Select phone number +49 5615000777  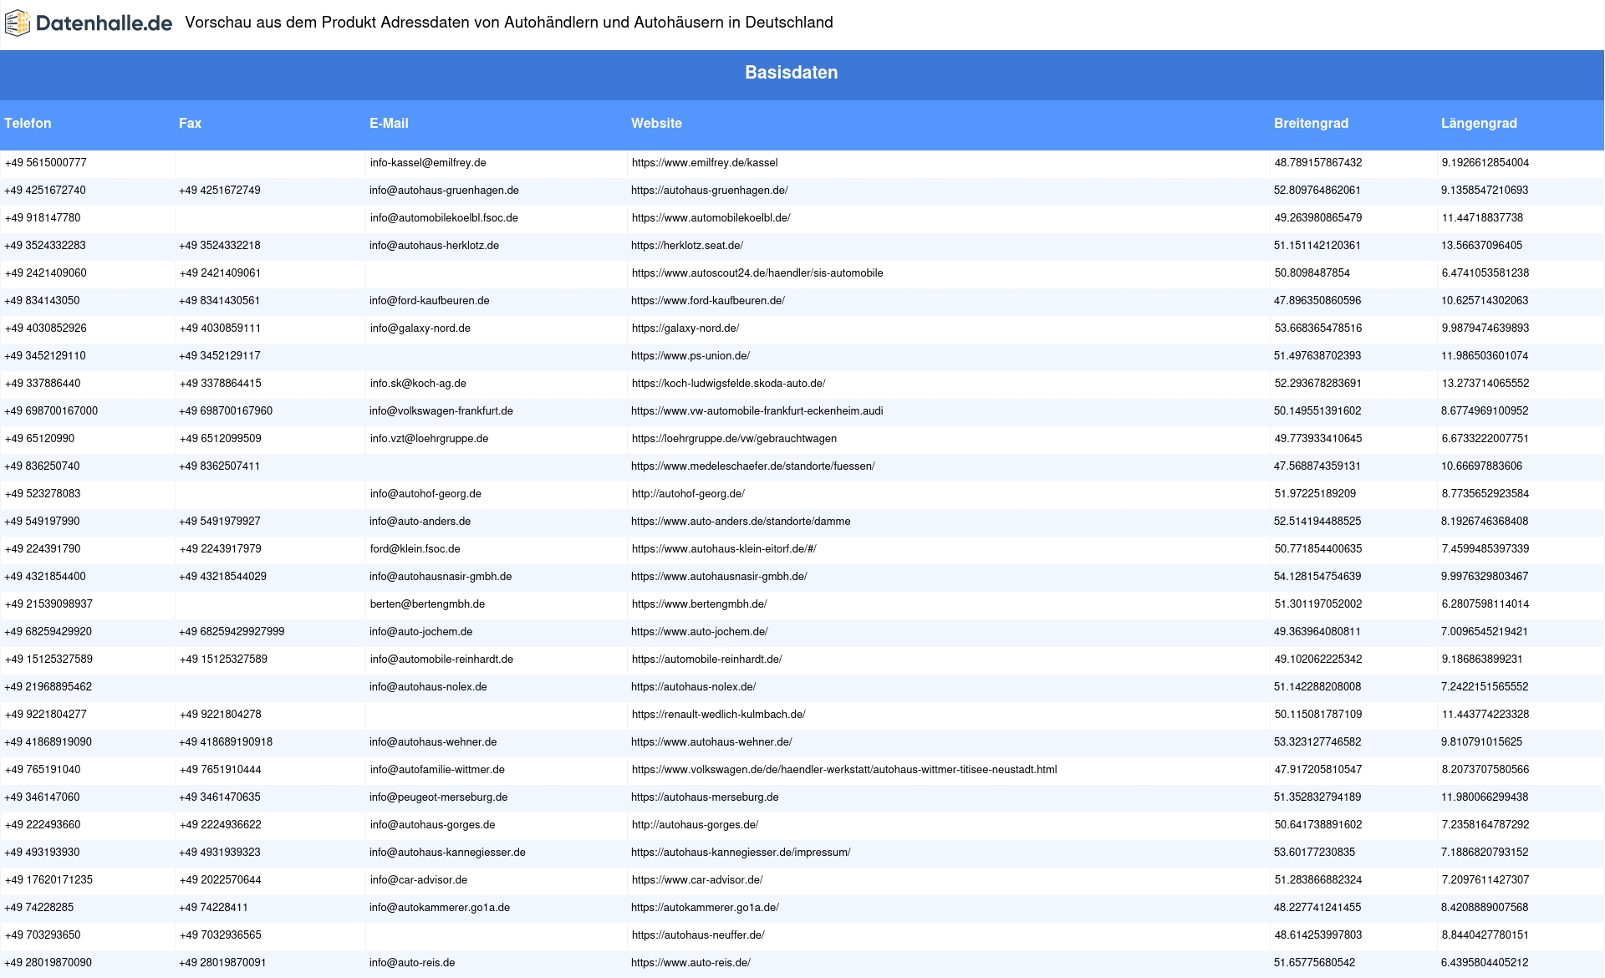[45, 163]
